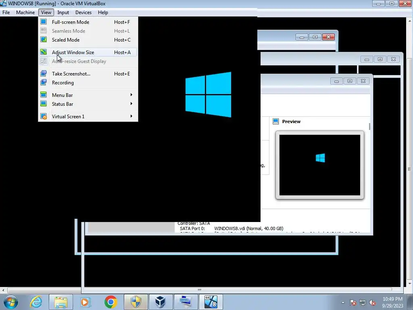Click the Menu Bar icon
The image size is (413, 310).
(x=44, y=95)
